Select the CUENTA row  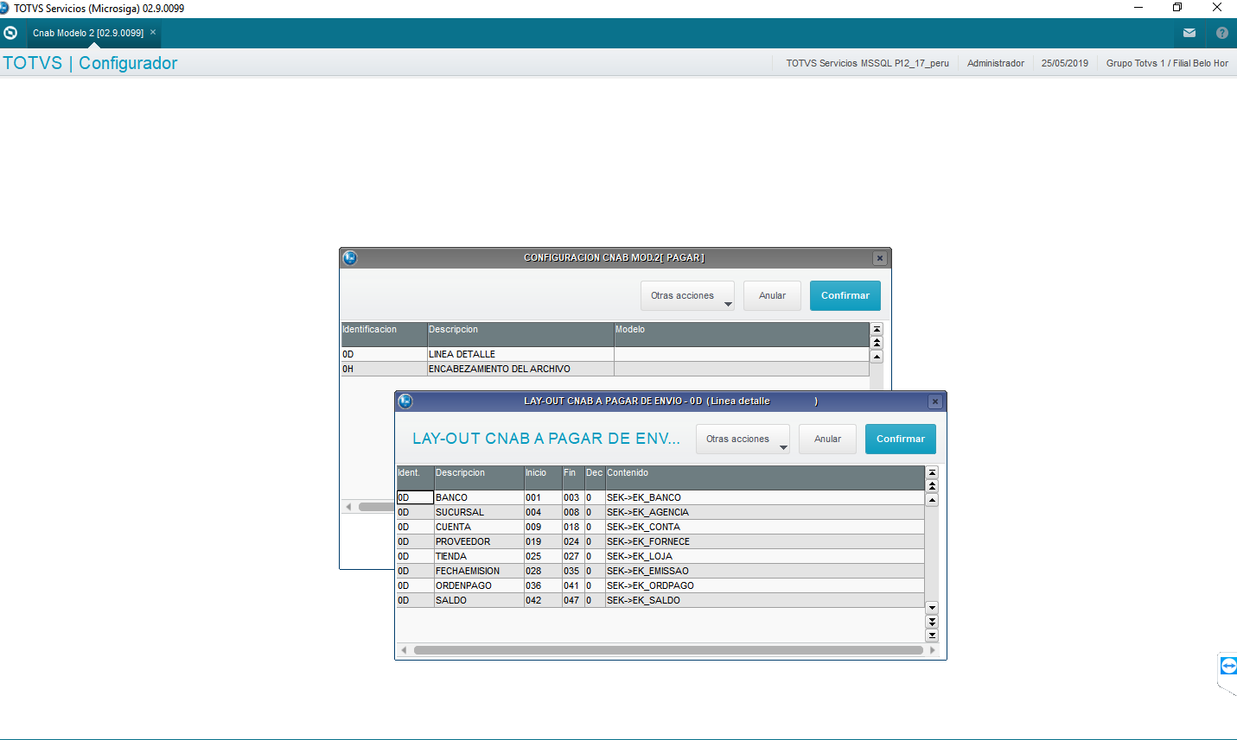coord(660,527)
